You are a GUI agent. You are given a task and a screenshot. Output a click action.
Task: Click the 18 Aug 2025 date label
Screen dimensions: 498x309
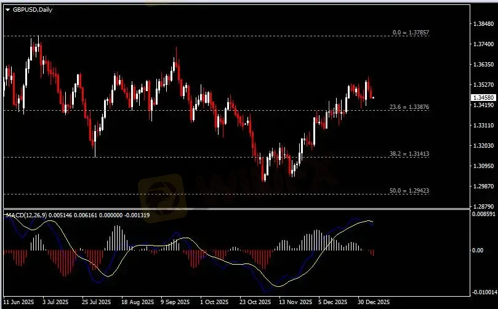(x=137, y=302)
